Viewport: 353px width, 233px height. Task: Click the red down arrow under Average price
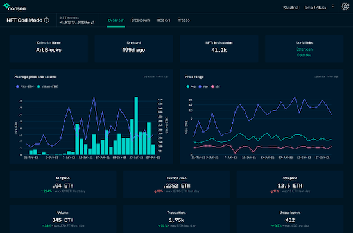[155, 191]
